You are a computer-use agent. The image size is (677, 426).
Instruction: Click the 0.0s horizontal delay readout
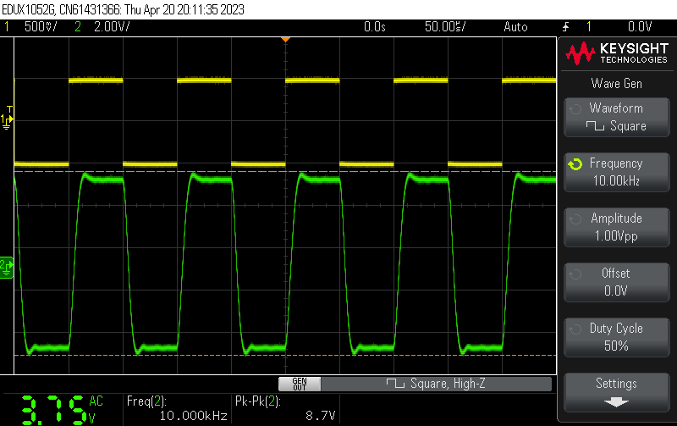coord(374,27)
